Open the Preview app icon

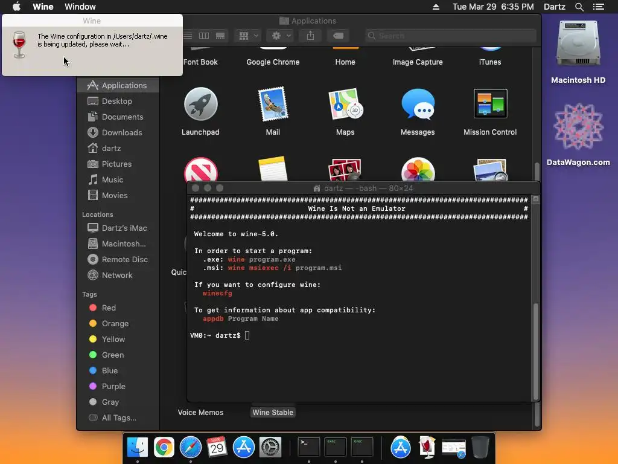[490, 170]
